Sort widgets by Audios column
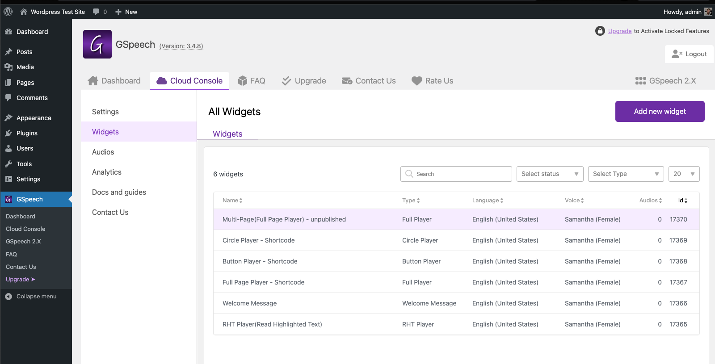Viewport: 715px width, 364px height. pos(651,201)
